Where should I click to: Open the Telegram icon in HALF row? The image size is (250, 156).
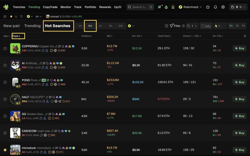point(60,101)
